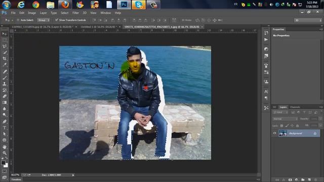Image resolution: width=324 pixels, height=182 pixels.
Task: Select the History Brush tool
Action: 5,90
